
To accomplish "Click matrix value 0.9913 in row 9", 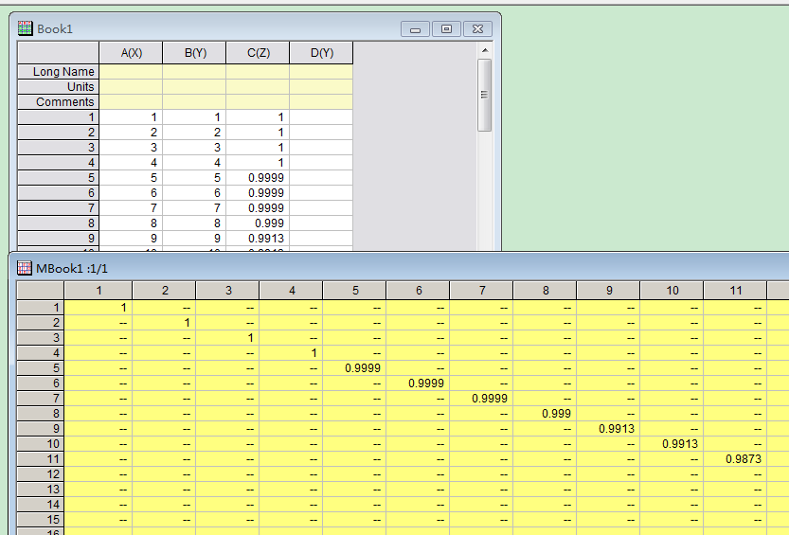I will tap(608, 428).
